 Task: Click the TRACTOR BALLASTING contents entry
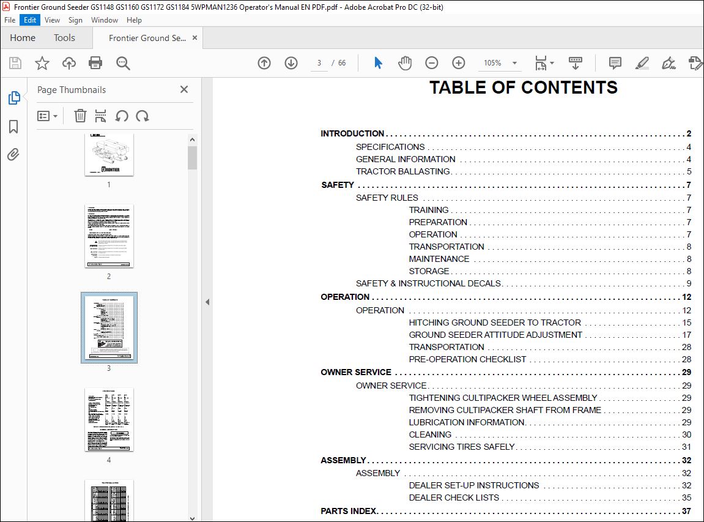524,171
